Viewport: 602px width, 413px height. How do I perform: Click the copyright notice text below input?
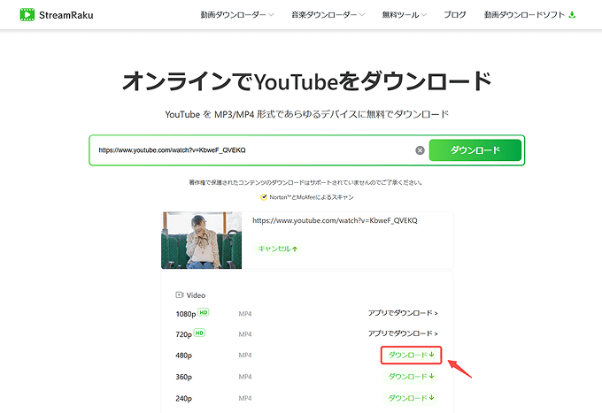(x=305, y=182)
